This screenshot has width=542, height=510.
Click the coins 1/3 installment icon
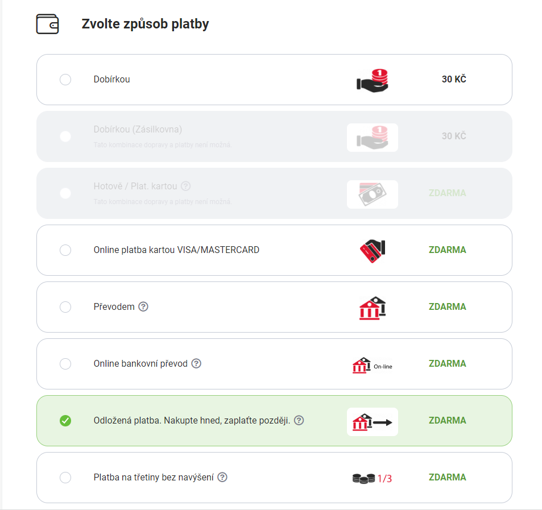(373, 478)
